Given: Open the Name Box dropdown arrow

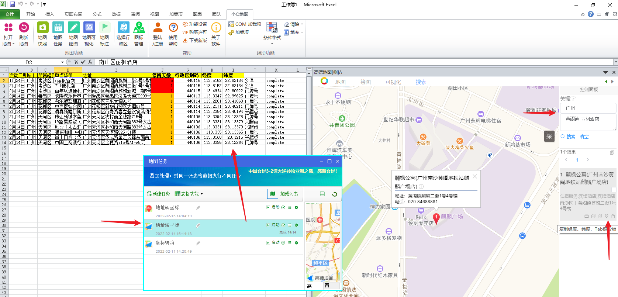Looking at the screenshot, I should [62, 62].
